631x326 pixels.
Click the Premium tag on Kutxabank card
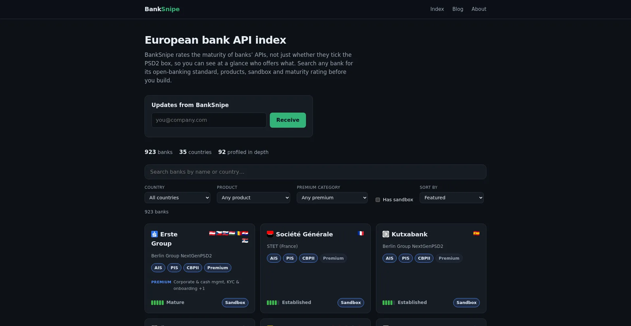coord(449,258)
